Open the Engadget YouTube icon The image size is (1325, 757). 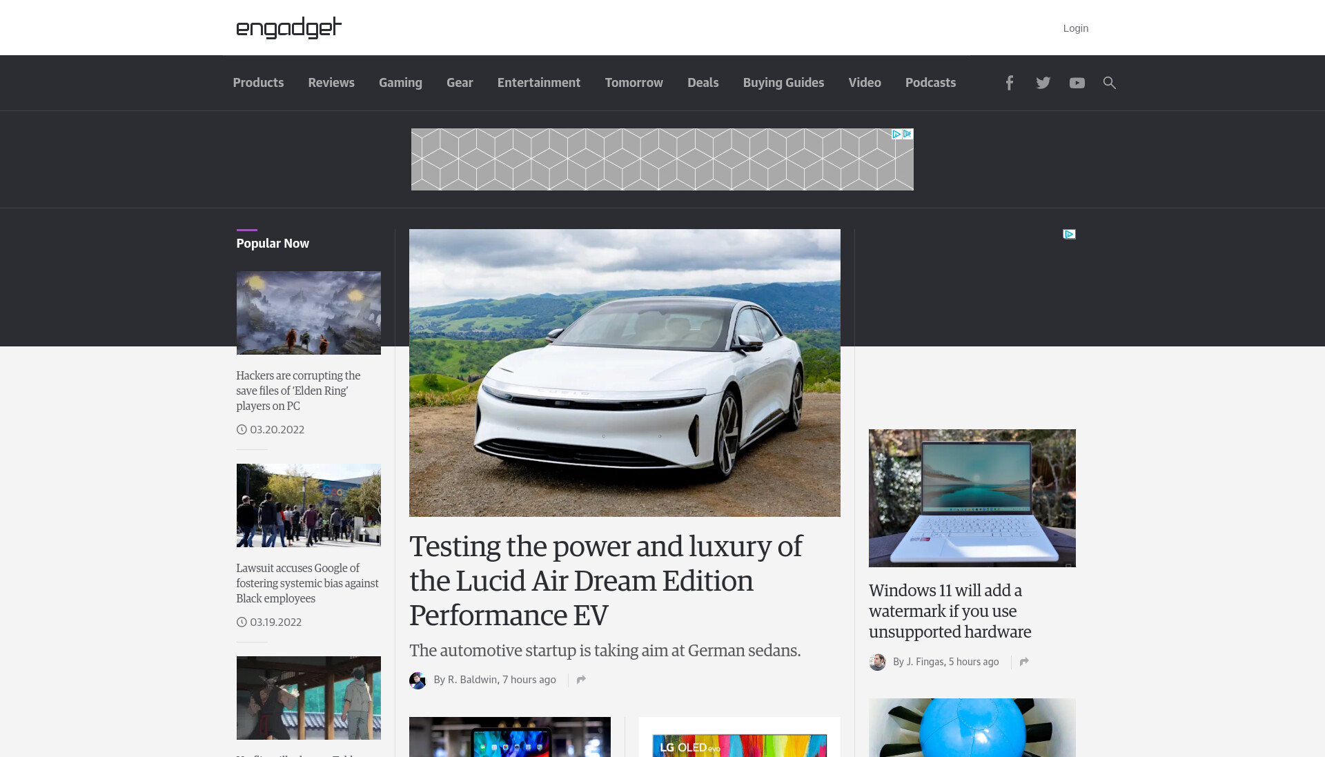pos(1077,83)
